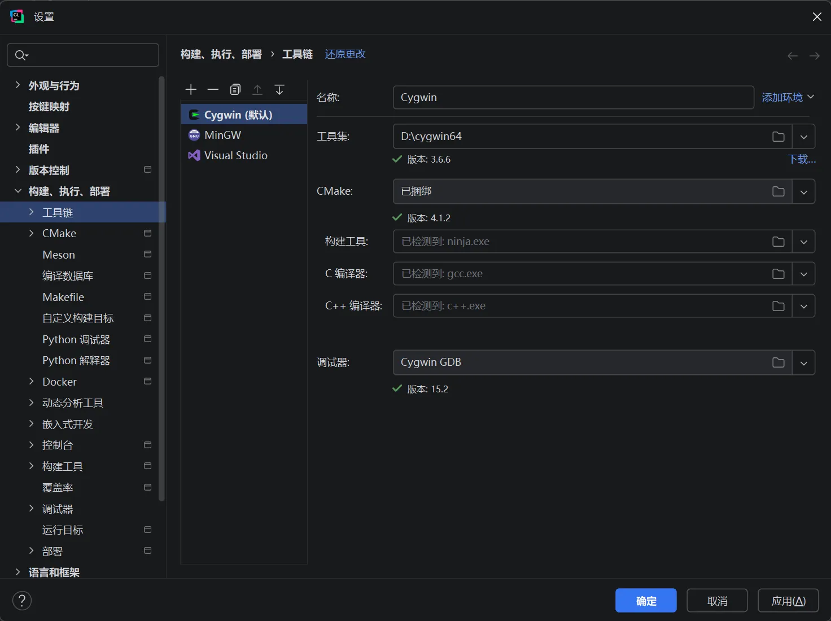
Task: Open the help icon at bottom left
Action: pos(22,600)
